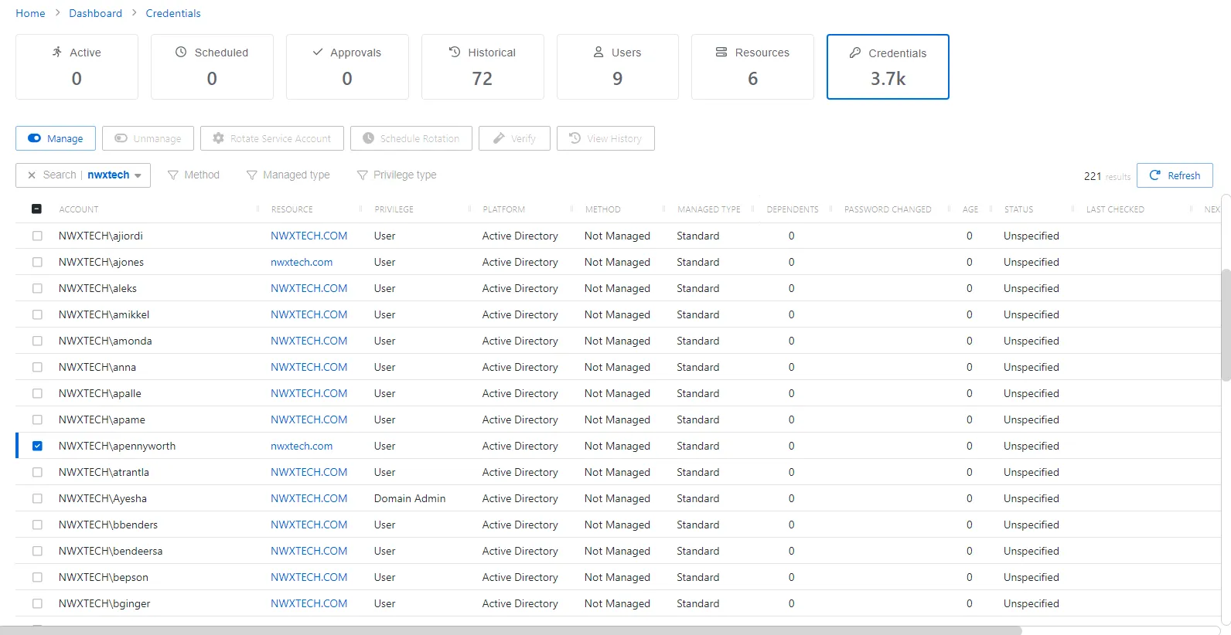Click the history icon on Historical card
This screenshot has width=1231, height=635.
[x=455, y=52]
